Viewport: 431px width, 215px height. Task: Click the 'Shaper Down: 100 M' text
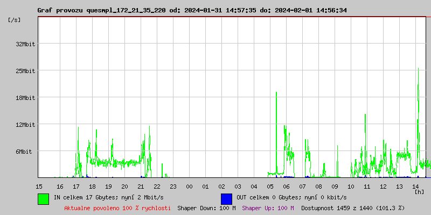[x=206, y=208]
